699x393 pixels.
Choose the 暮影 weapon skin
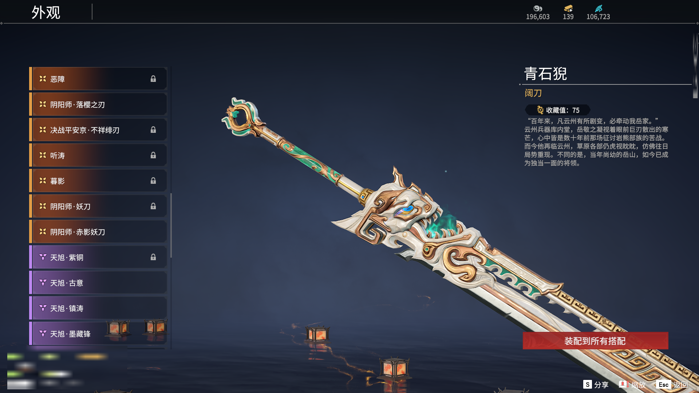(98, 181)
